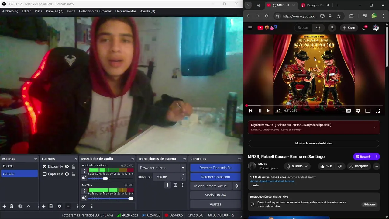
Task: Dislike the Karma en Santiago video
Action: click(340, 166)
